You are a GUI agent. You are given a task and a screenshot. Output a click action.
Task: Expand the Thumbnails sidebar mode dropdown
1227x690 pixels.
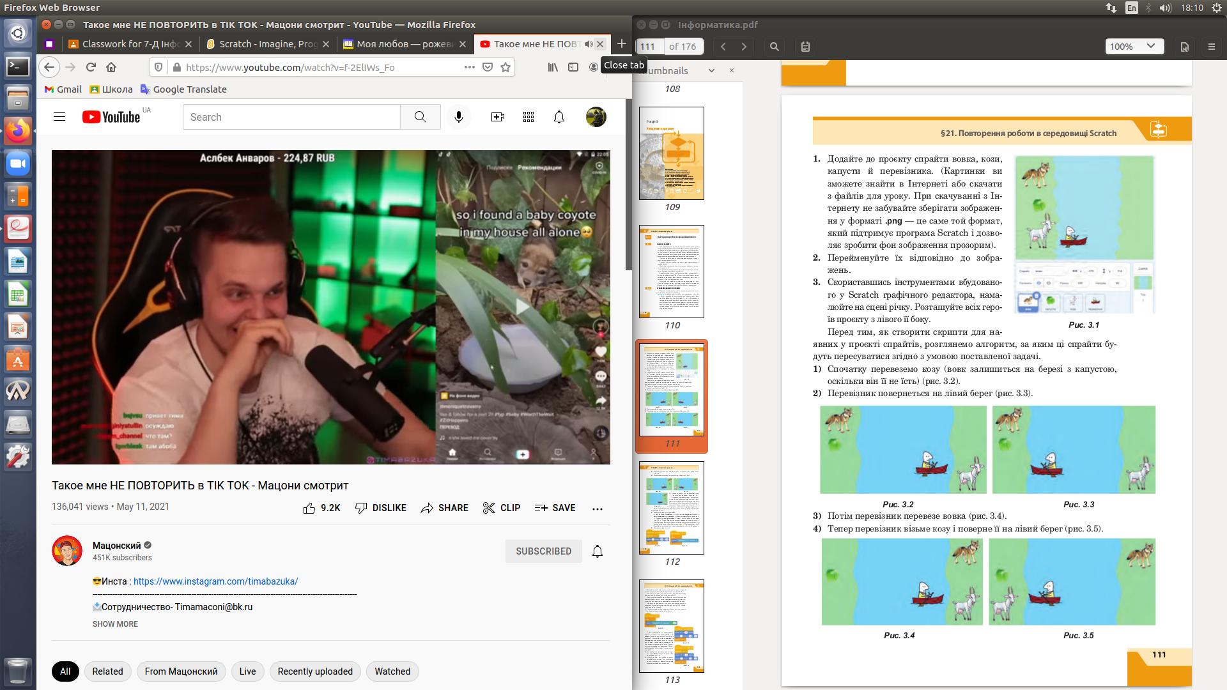tap(711, 71)
